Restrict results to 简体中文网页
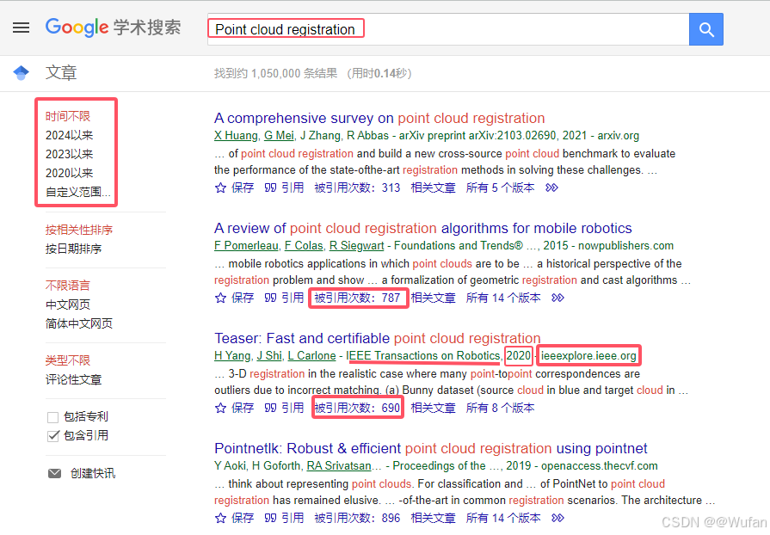Viewport: 770px width, 535px height. (x=79, y=323)
